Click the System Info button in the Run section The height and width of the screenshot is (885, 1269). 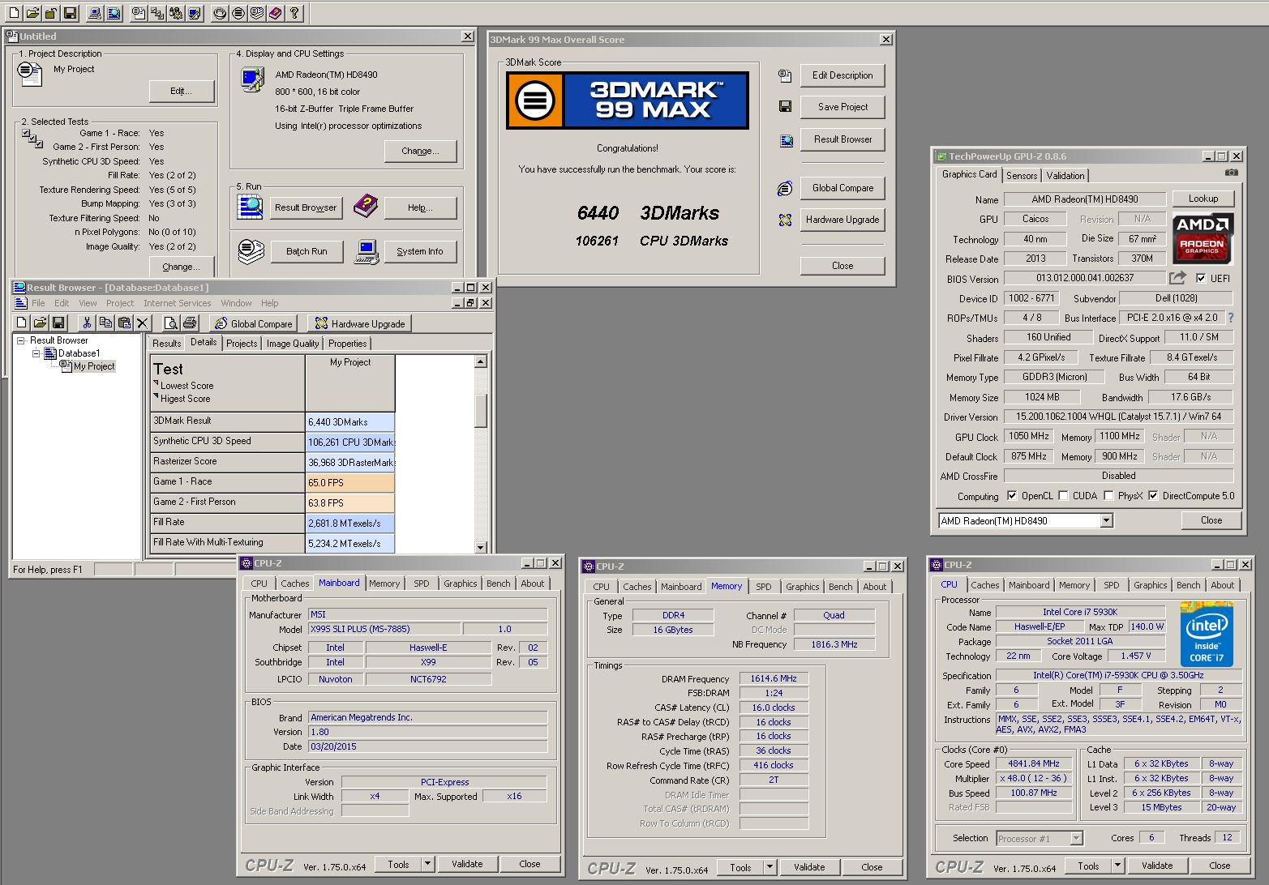(x=420, y=251)
